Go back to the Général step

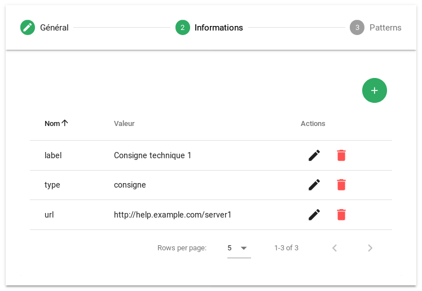(45, 28)
